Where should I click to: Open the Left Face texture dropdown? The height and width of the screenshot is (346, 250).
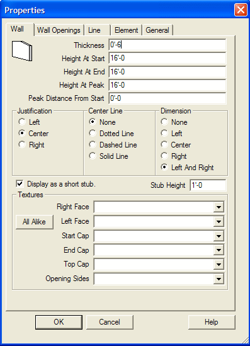pos(219,221)
